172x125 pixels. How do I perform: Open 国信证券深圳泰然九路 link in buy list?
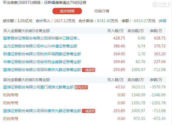coord(42,70)
